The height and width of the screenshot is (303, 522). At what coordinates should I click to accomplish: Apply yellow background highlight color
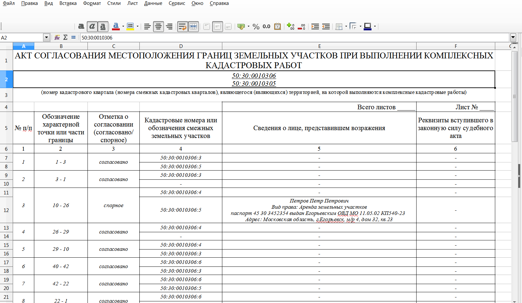(x=130, y=26)
